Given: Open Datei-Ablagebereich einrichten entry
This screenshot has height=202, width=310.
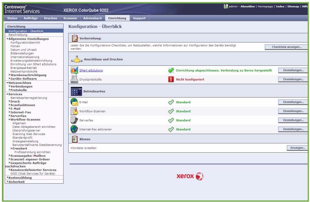Looking at the screenshot, I should coord(34,127).
